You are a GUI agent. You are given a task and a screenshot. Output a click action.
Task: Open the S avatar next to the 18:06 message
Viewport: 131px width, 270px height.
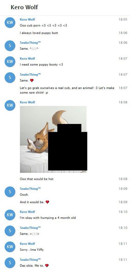click(x=10, y=46)
